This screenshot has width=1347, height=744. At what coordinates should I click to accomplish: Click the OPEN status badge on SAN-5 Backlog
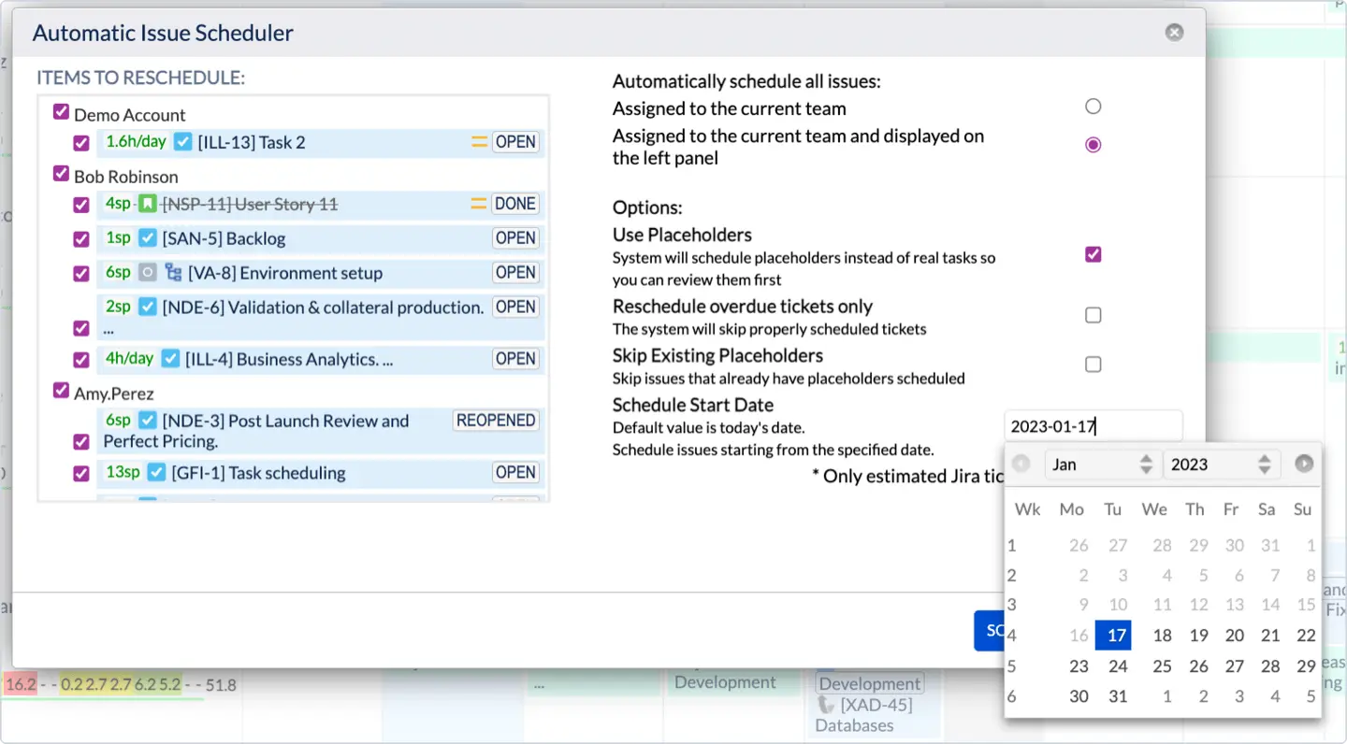pos(515,238)
